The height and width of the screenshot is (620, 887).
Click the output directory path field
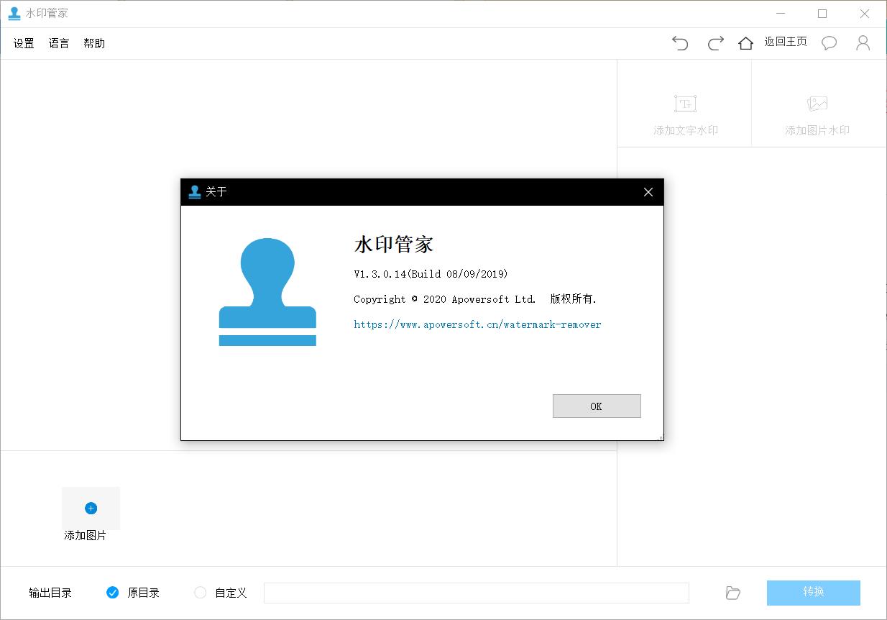click(476, 593)
